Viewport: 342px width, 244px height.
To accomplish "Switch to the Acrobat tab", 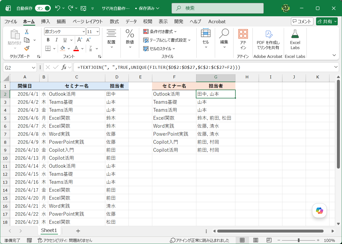I will point(217,22).
